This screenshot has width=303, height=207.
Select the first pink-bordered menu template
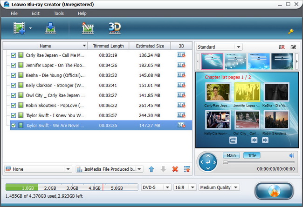(x=212, y=61)
